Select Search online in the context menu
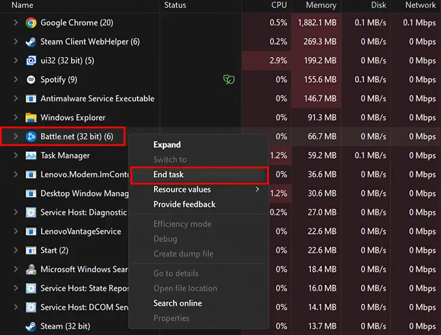 click(199, 303)
